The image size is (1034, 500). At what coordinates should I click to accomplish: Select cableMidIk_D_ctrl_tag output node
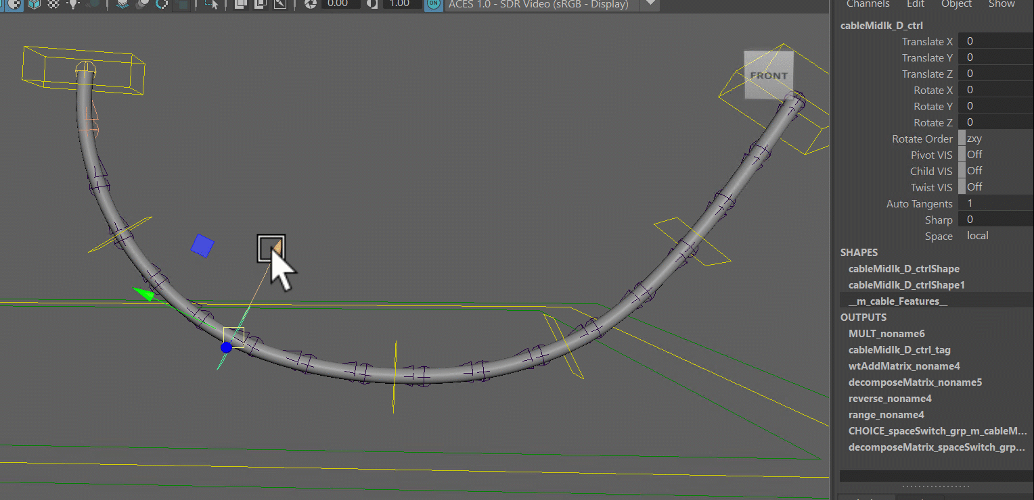[899, 350]
